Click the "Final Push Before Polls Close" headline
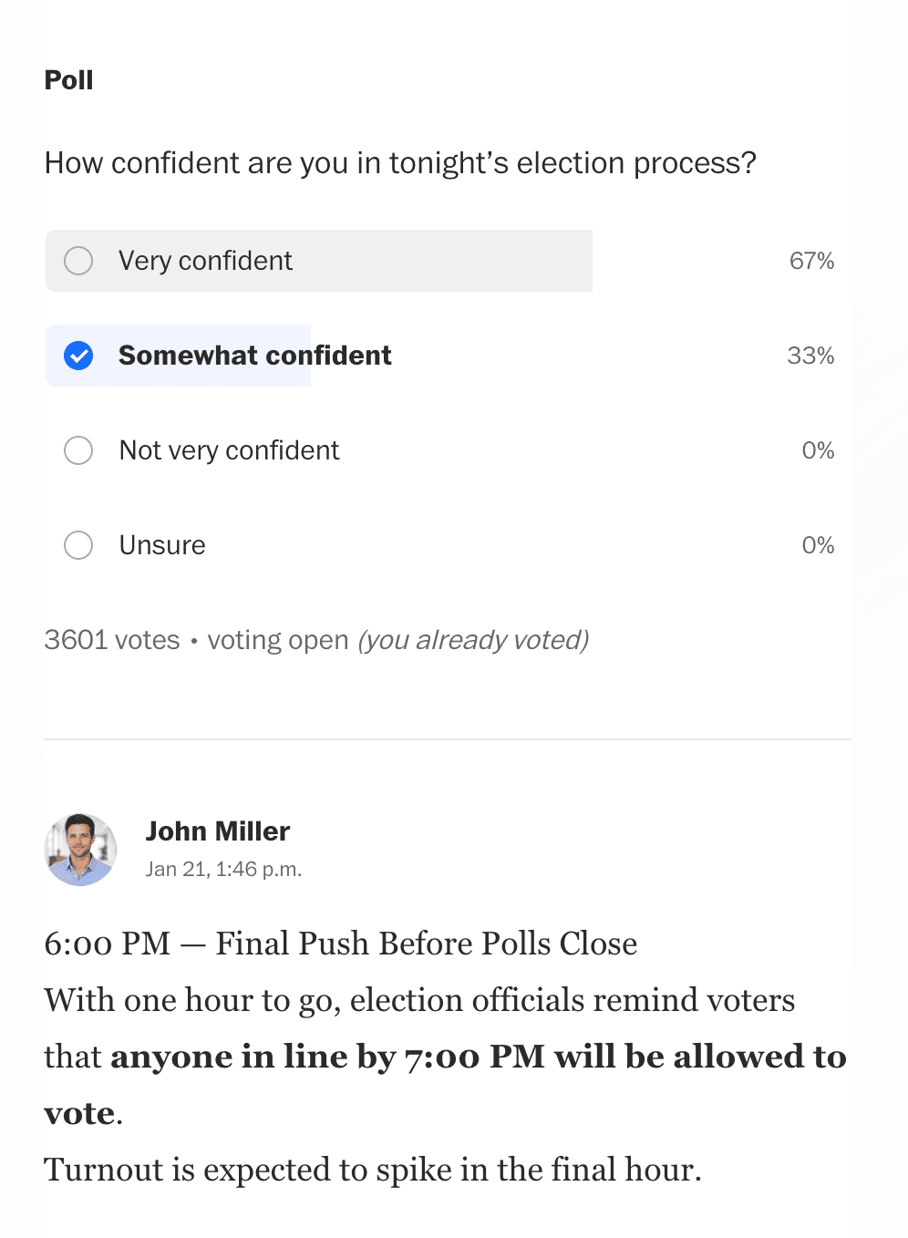Screen dimensions: 908x1238 point(426,944)
